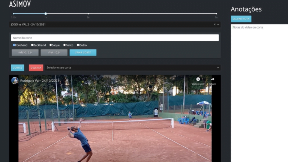The height and width of the screenshot is (162, 288).
Task: Choose the Saque radio option
Action: 51,45
